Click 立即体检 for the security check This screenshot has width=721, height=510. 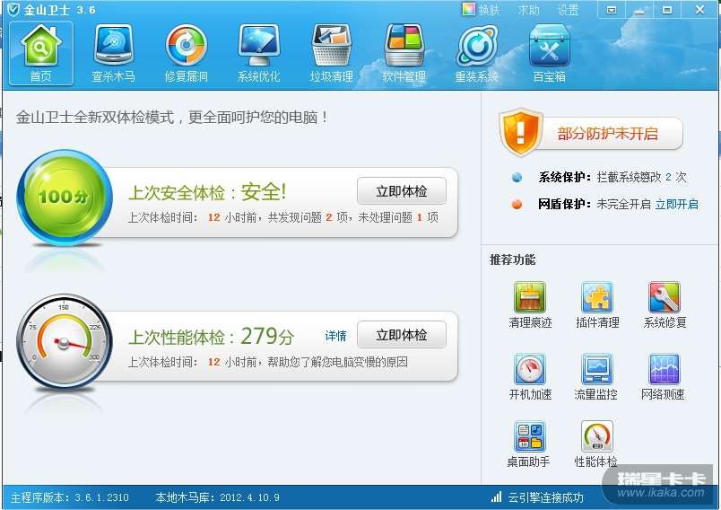click(x=402, y=191)
